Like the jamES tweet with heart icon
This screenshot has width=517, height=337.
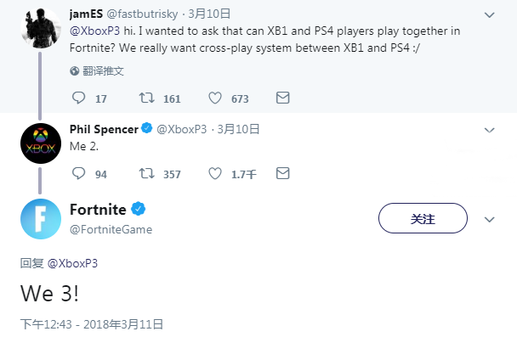[215, 98]
